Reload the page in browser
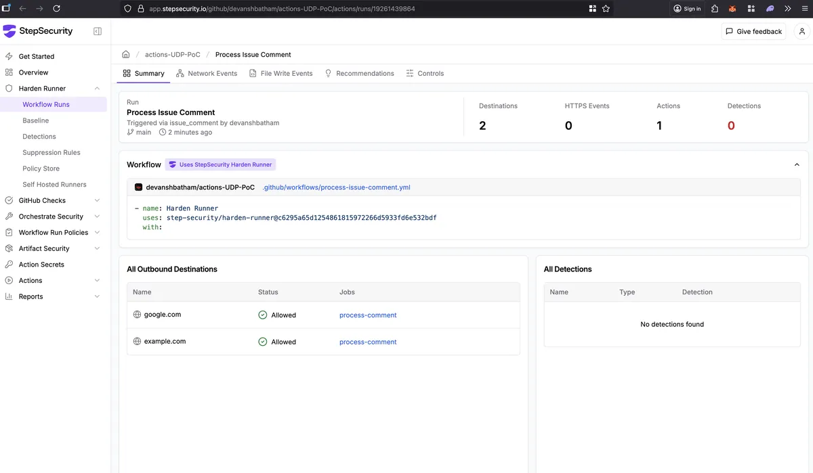 click(56, 9)
